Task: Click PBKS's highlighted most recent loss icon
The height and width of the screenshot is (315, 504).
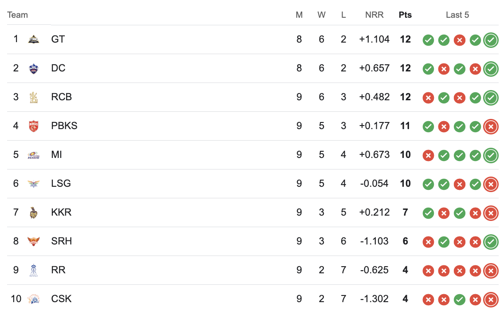Action: click(491, 126)
